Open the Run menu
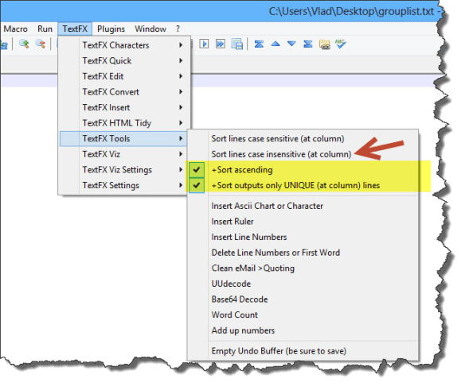 (x=45, y=29)
